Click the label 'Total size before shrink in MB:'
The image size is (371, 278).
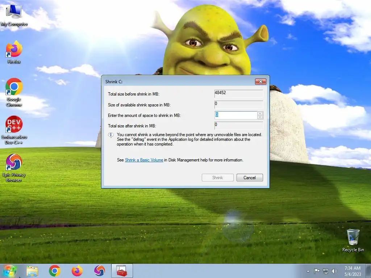click(133, 94)
